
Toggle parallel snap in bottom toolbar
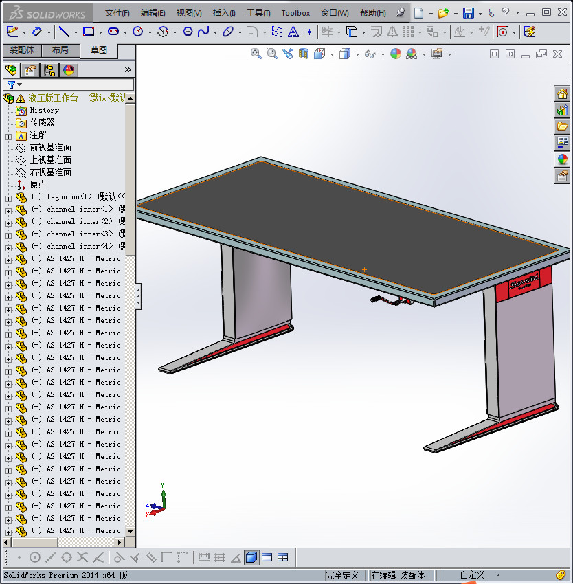(150, 558)
